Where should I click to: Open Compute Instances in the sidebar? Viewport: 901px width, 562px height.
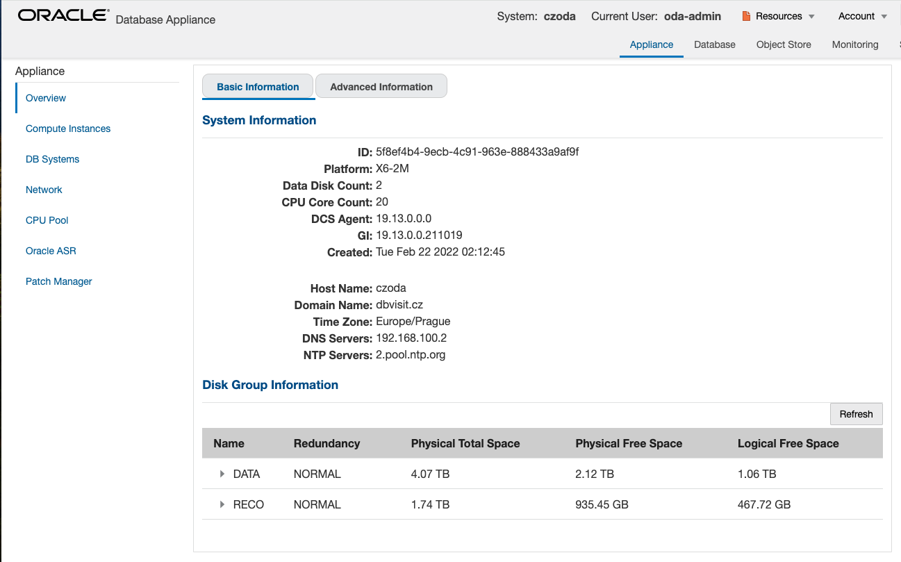coord(68,129)
